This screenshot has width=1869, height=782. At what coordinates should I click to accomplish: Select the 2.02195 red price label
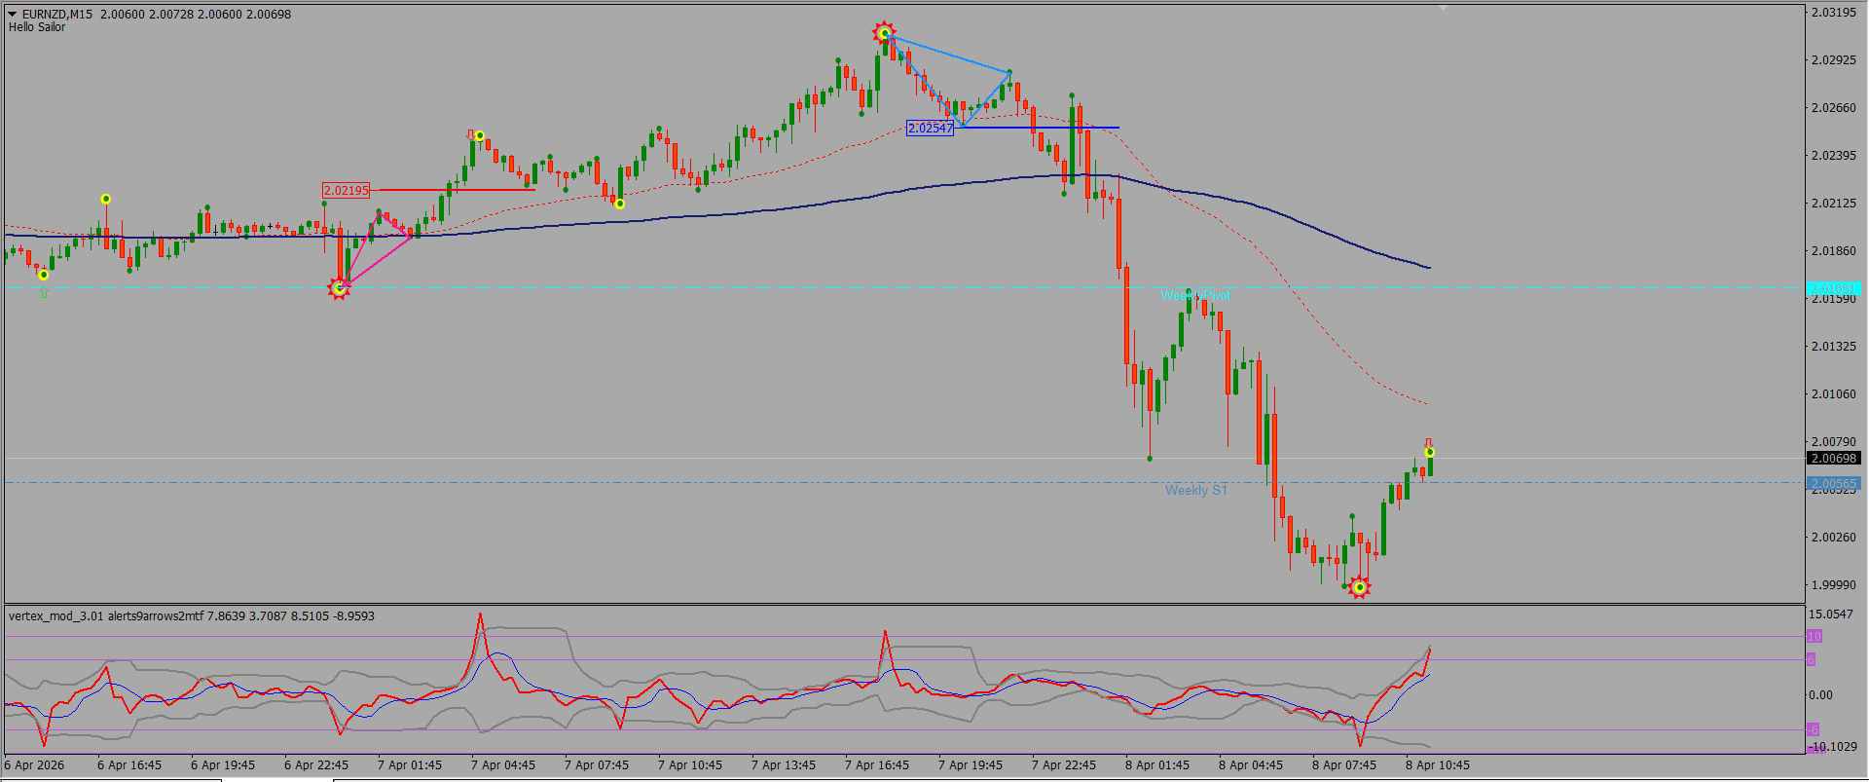(x=347, y=190)
